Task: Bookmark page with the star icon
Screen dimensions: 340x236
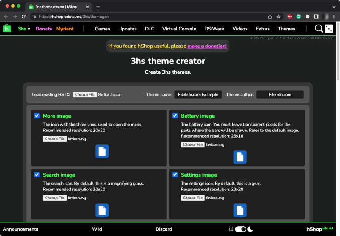Action: pyautogui.click(x=279, y=17)
